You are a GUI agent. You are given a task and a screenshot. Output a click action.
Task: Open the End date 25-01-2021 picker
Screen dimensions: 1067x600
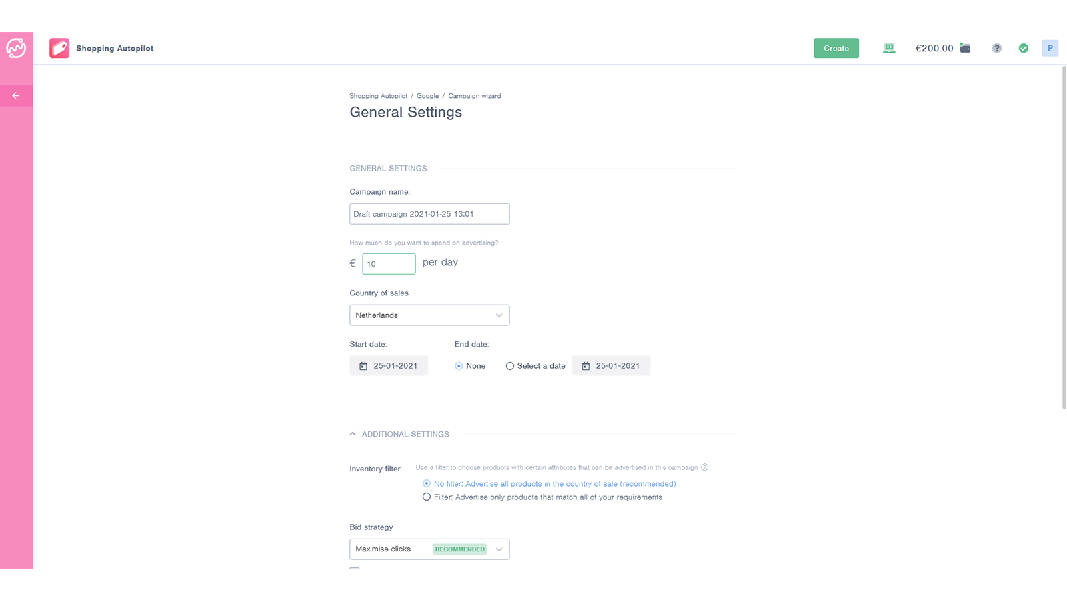(x=611, y=366)
